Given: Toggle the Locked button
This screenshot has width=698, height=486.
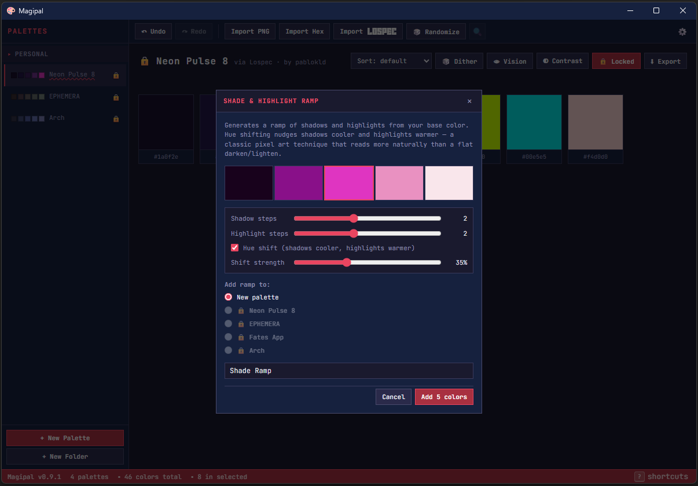Looking at the screenshot, I should [616, 61].
